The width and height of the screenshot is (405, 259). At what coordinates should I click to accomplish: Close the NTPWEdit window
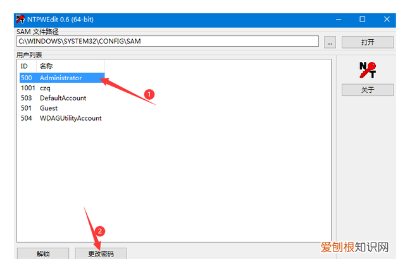[387, 20]
